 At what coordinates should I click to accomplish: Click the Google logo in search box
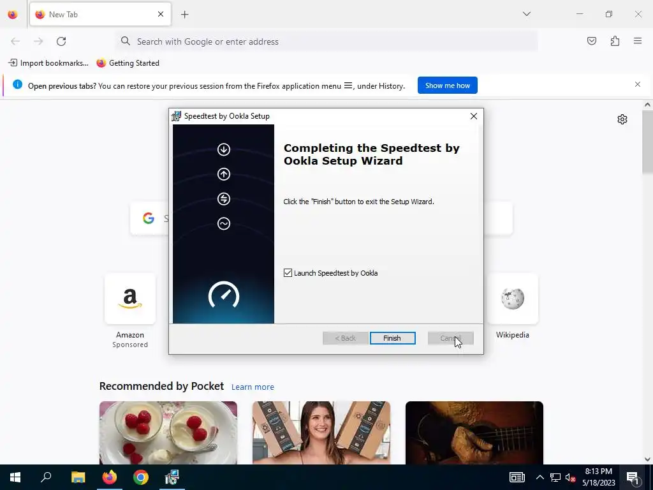148,218
